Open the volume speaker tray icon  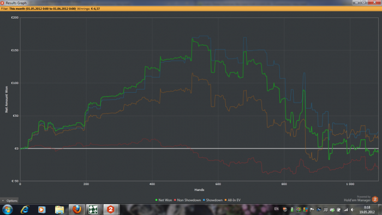click(353, 210)
